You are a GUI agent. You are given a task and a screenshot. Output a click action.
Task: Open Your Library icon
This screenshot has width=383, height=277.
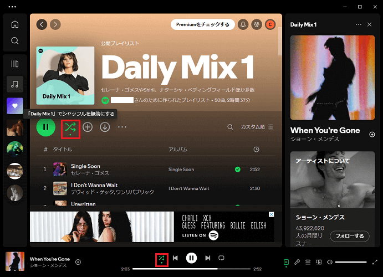pos(15,64)
